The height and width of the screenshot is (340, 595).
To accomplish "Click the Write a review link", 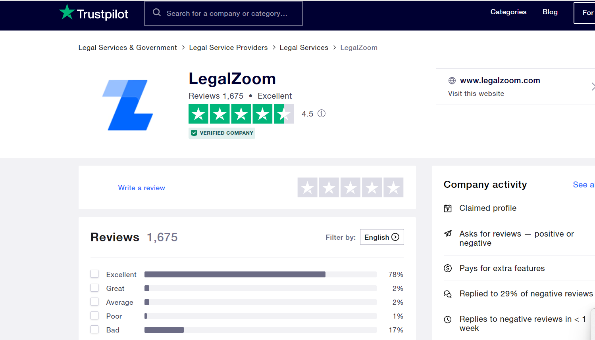I will pyautogui.click(x=141, y=188).
